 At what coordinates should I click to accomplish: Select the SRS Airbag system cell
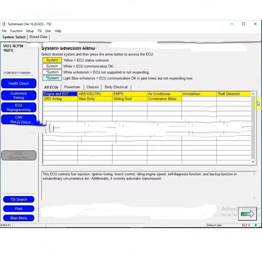tap(60, 99)
